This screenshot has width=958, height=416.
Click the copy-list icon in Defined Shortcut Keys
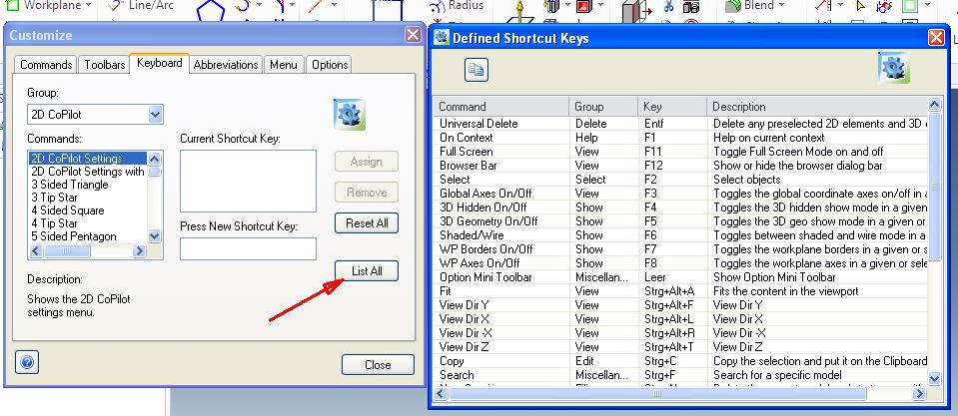(476, 70)
